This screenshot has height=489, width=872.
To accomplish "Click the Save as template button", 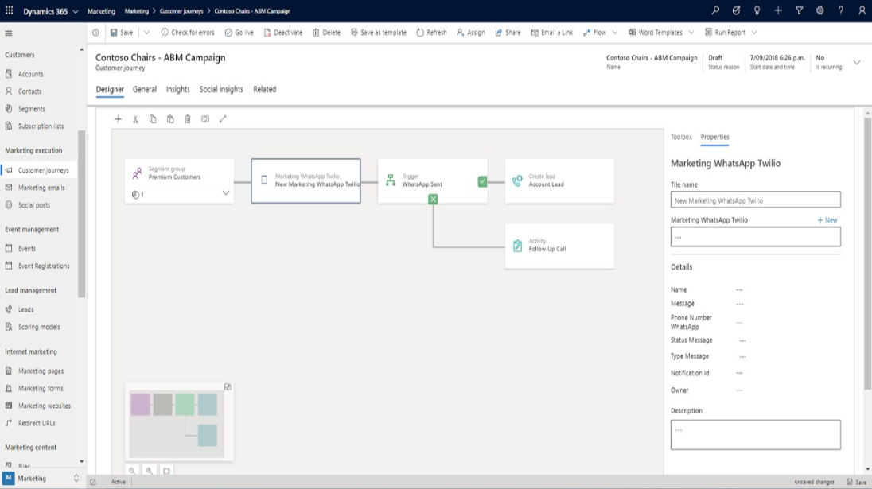I will tap(379, 33).
